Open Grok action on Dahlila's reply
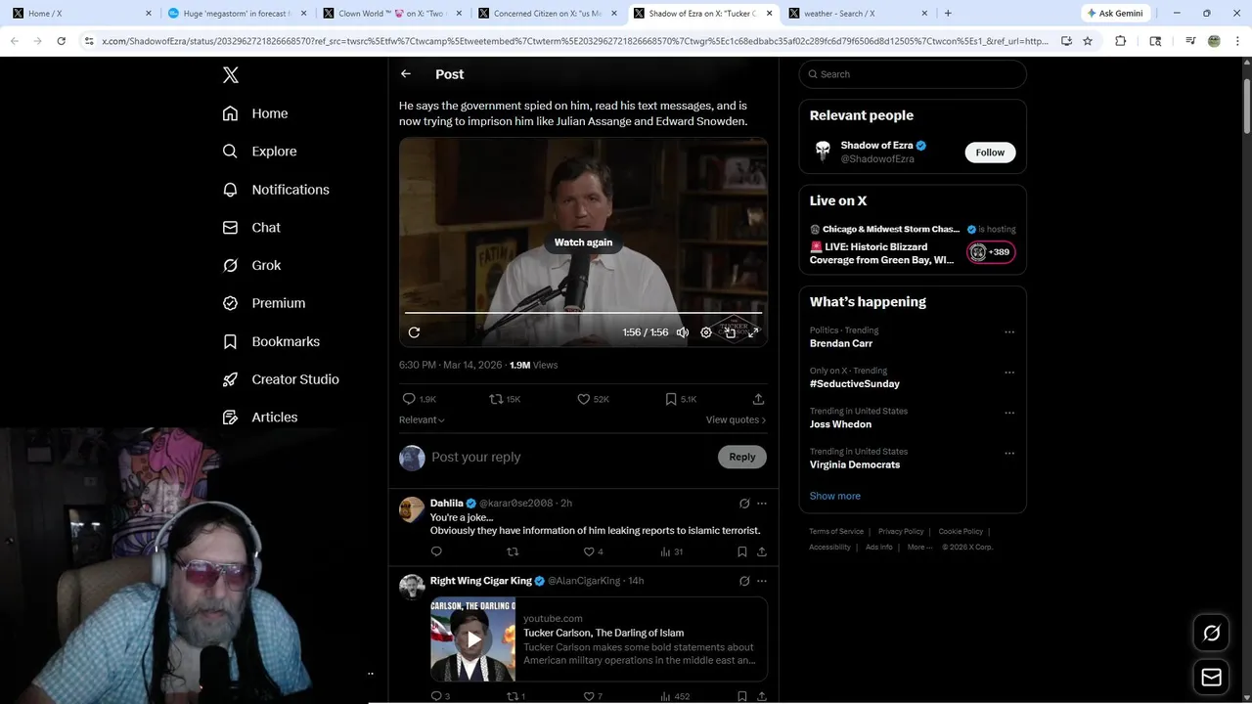Image resolution: width=1252 pixels, height=704 pixels. pyautogui.click(x=744, y=504)
